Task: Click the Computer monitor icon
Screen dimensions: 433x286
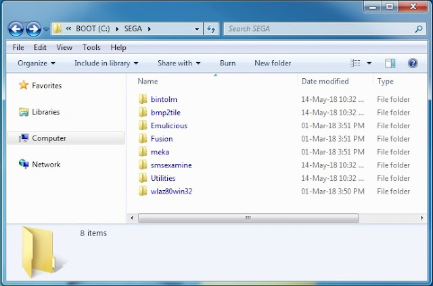Action: [24, 138]
